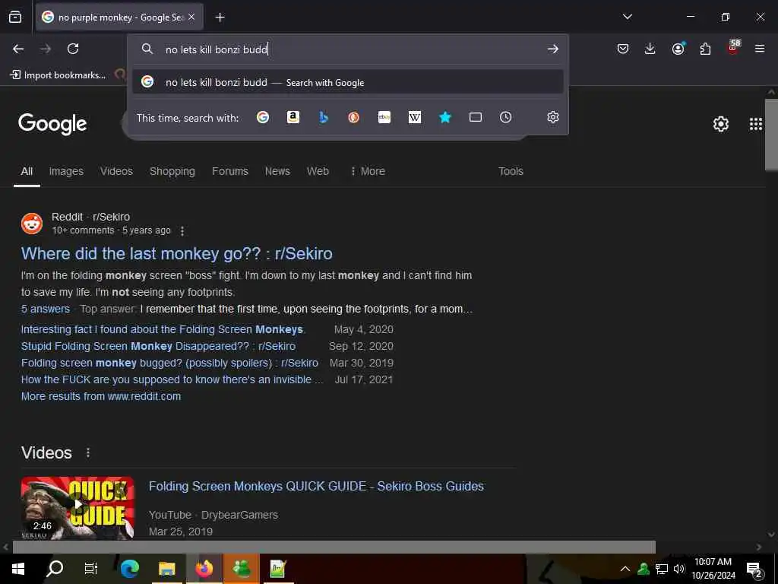778x584 pixels.
Task: Switch to the Forums tab
Action: (229, 171)
